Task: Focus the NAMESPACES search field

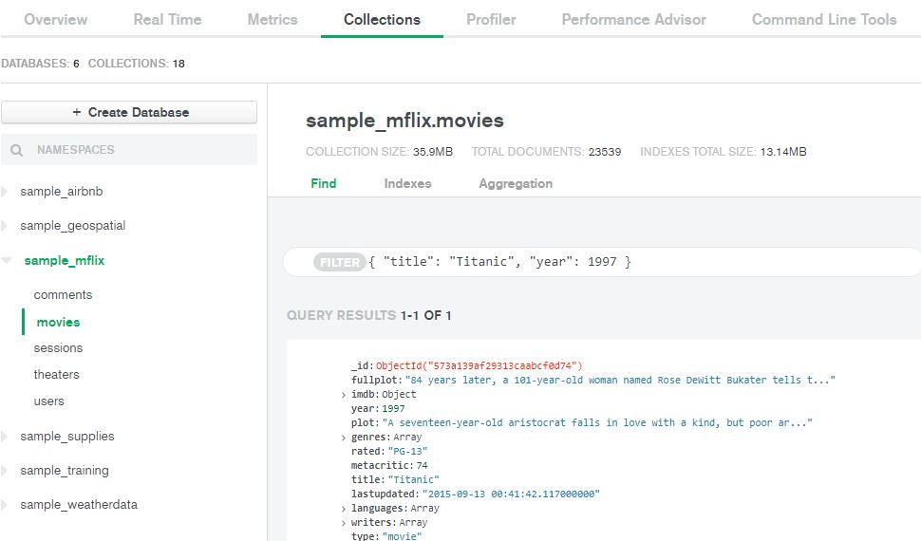Action: point(129,150)
